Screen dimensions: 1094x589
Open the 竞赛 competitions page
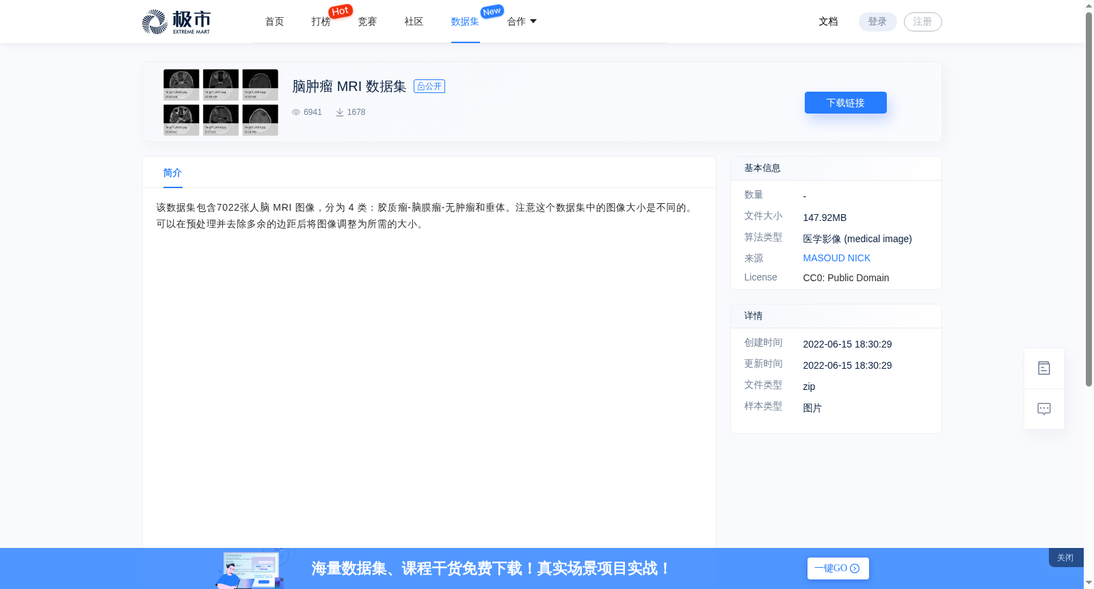(367, 22)
